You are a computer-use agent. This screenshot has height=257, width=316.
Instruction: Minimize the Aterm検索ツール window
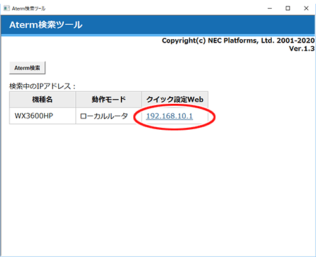click(270, 8)
